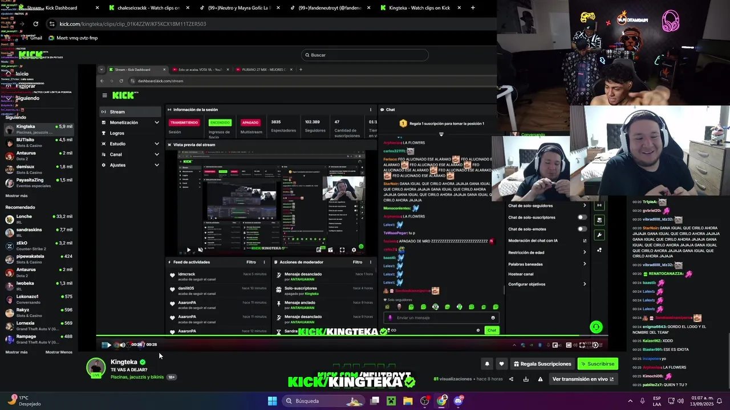The width and height of the screenshot is (730, 410).
Task: Click Hostear canal option
Action: (x=521, y=274)
